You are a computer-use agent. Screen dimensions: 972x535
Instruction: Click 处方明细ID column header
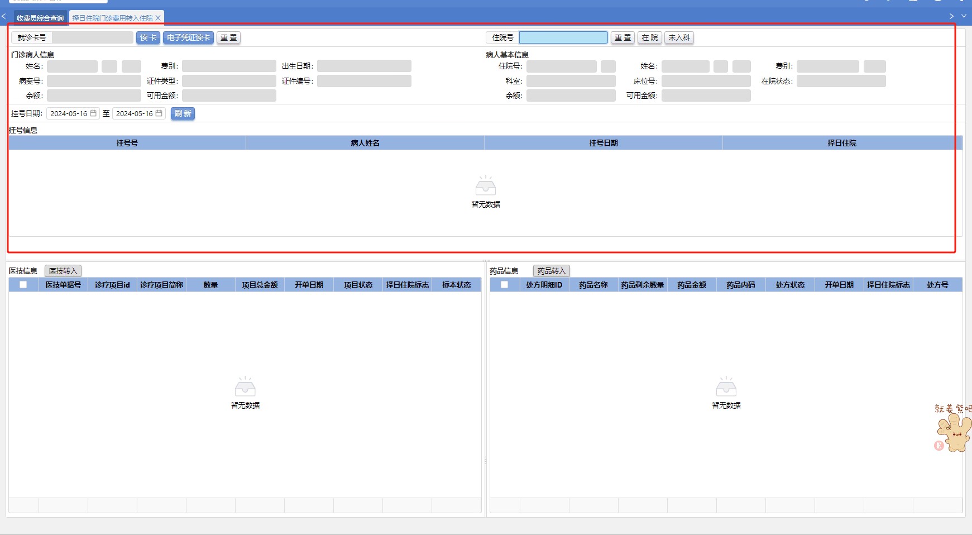pyautogui.click(x=544, y=285)
